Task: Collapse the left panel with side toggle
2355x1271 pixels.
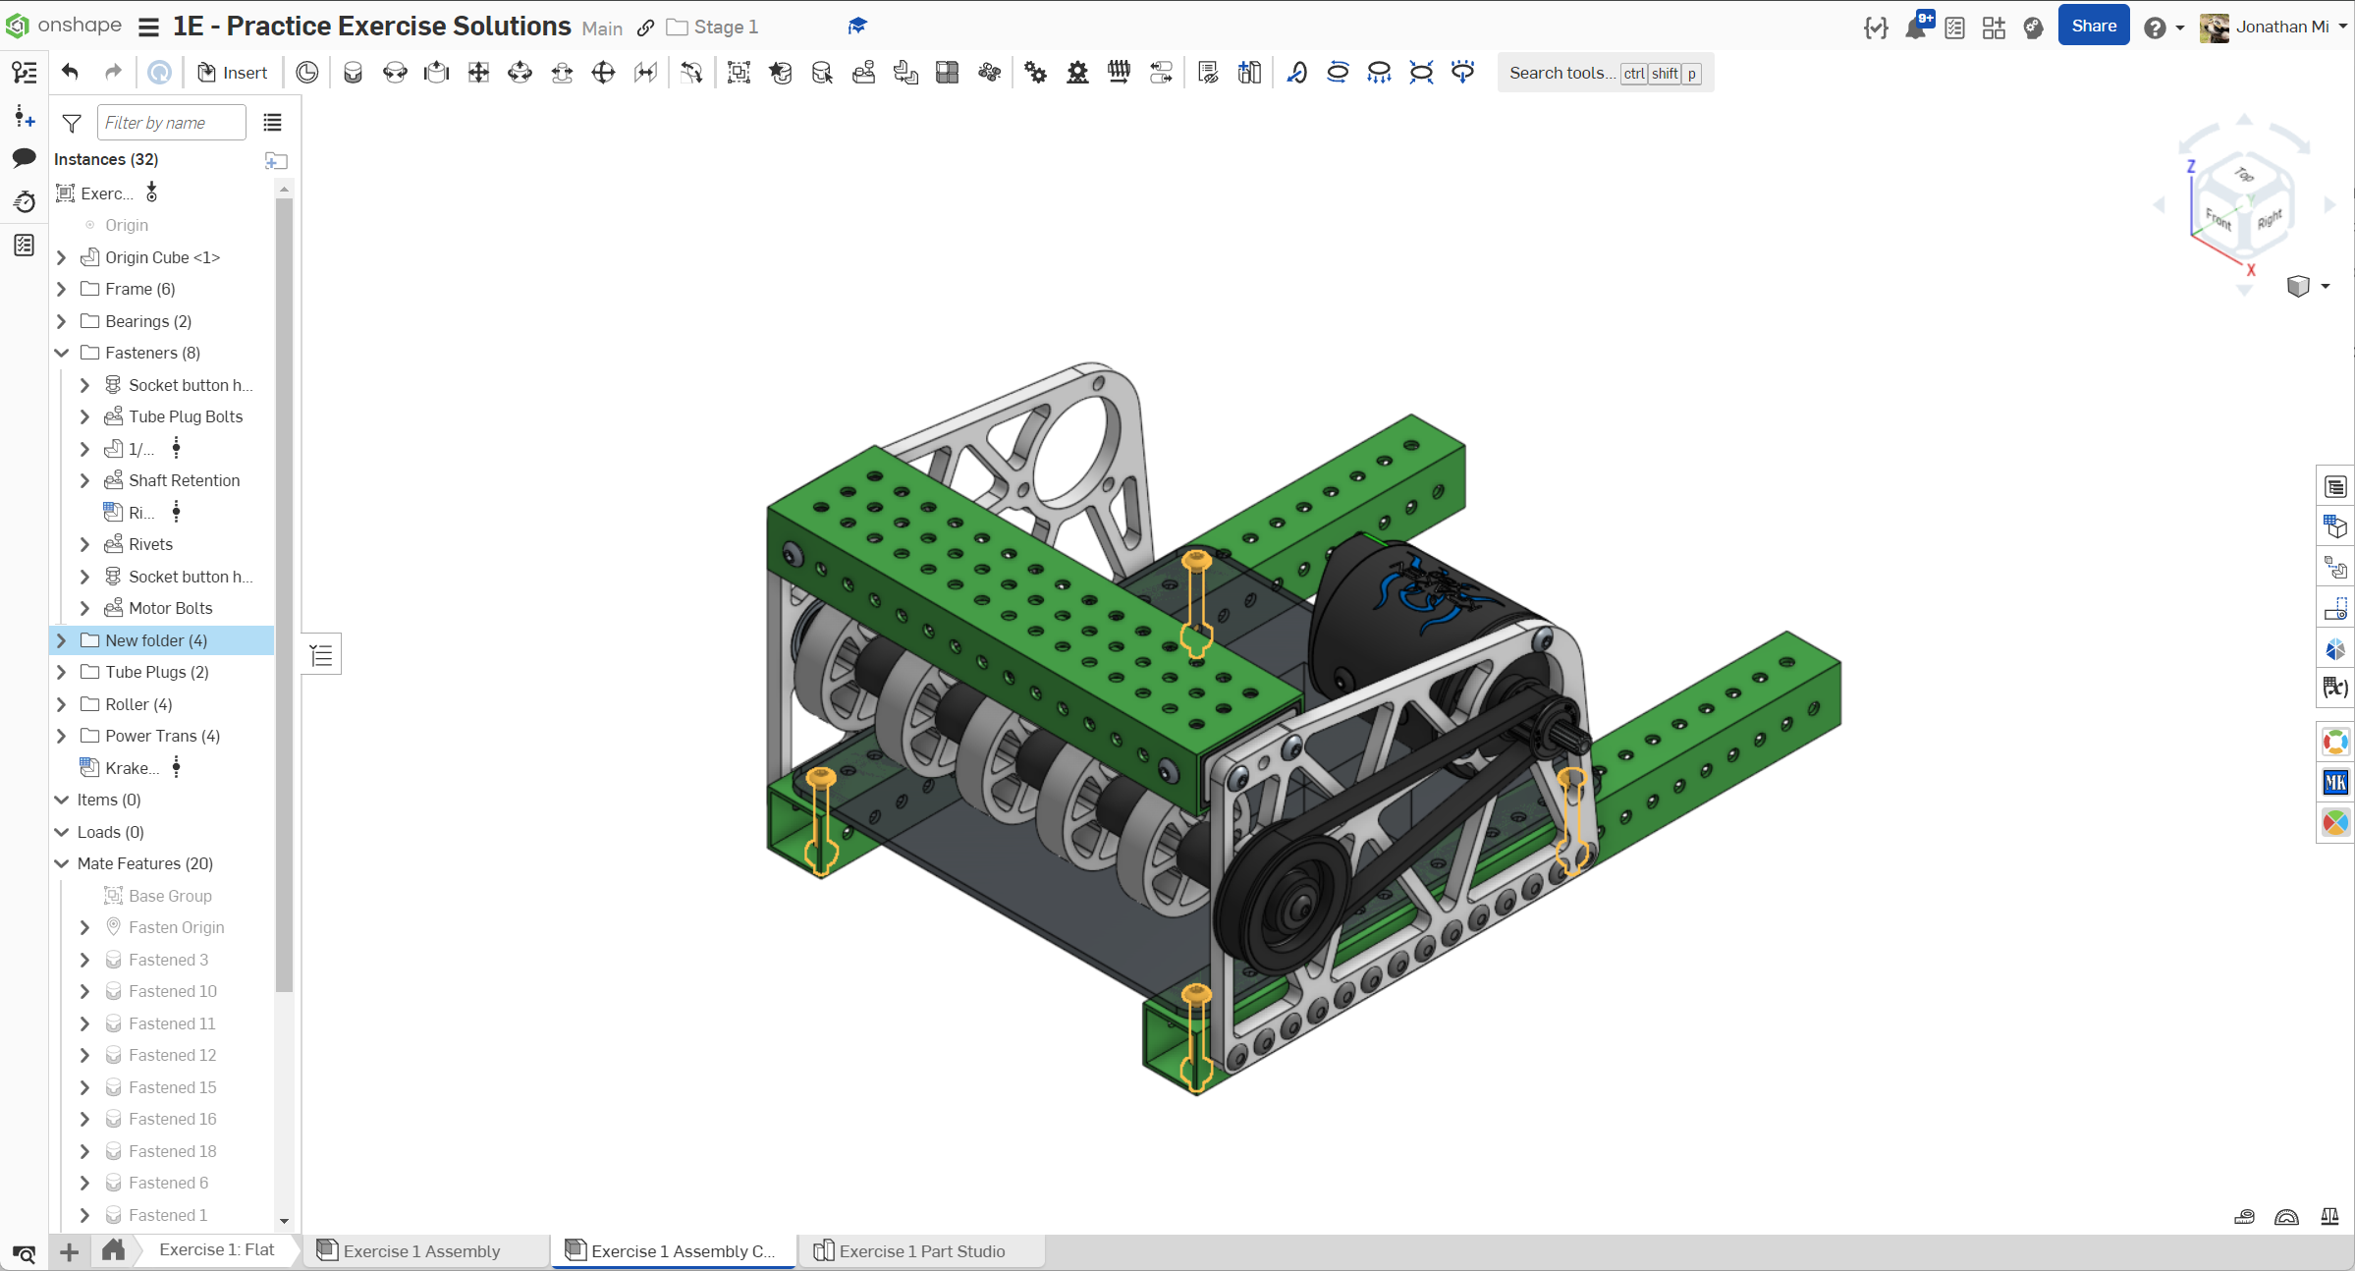Action: [x=321, y=655]
